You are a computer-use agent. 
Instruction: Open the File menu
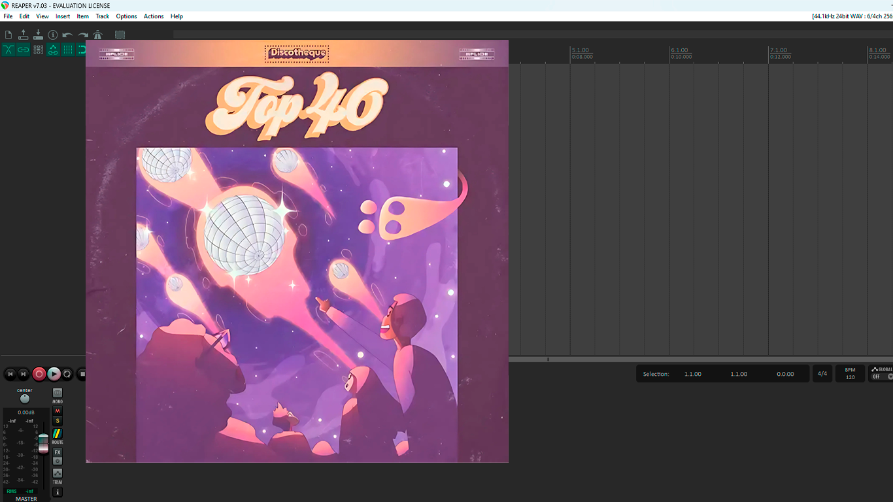click(x=8, y=16)
